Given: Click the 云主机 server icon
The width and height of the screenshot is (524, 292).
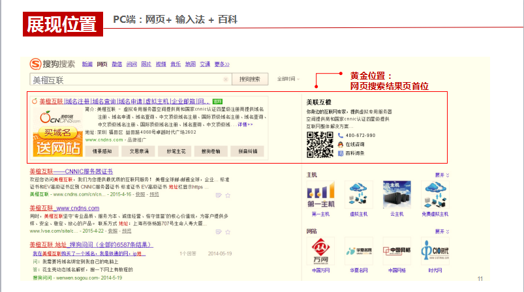Looking at the screenshot, I should pos(397,195).
